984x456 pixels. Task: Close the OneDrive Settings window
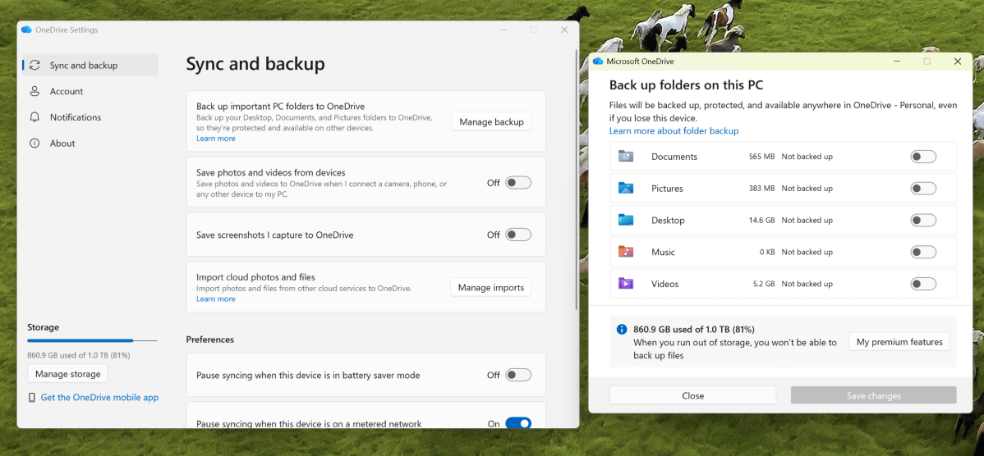pos(564,30)
